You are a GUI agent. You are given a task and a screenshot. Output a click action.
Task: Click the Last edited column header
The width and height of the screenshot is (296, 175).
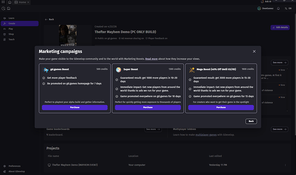point(215,156)
